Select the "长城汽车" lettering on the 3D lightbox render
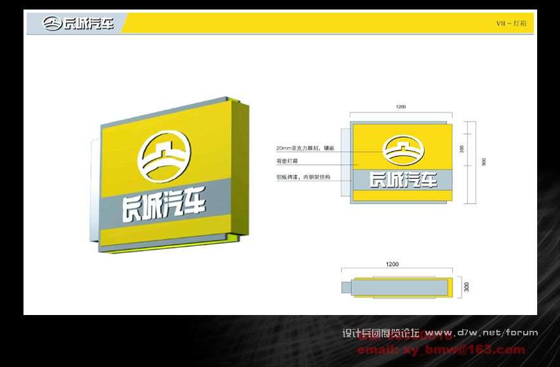This screenshot has width=560, height=367. point(164,205)
